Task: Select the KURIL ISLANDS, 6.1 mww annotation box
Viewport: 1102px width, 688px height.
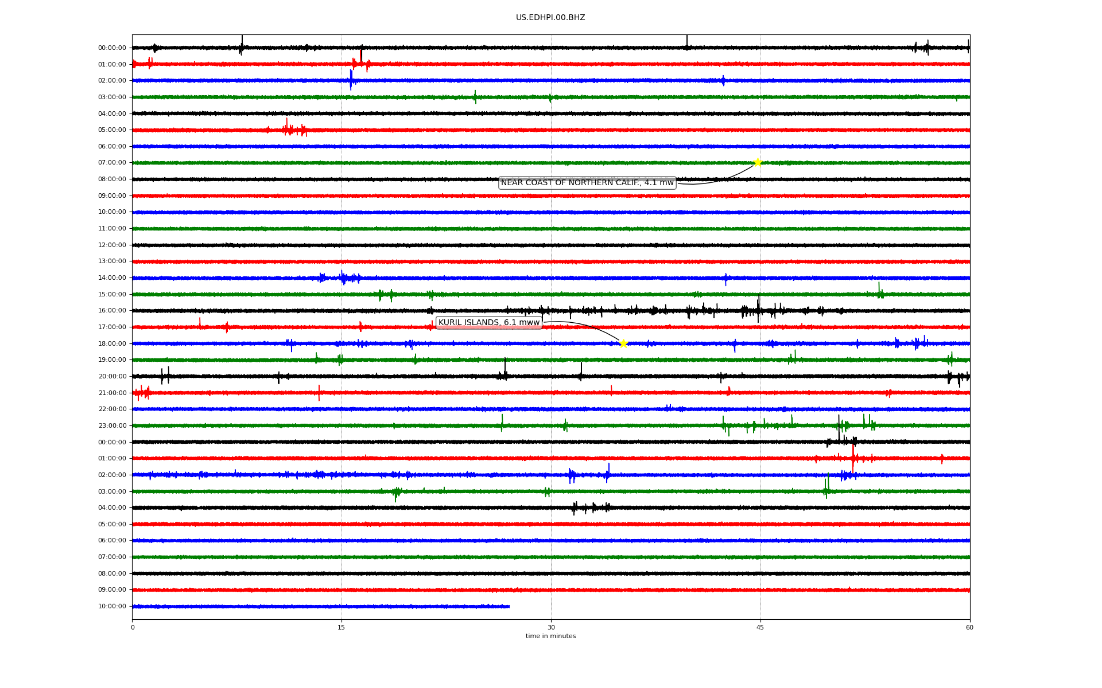Action: pos(489,323)
